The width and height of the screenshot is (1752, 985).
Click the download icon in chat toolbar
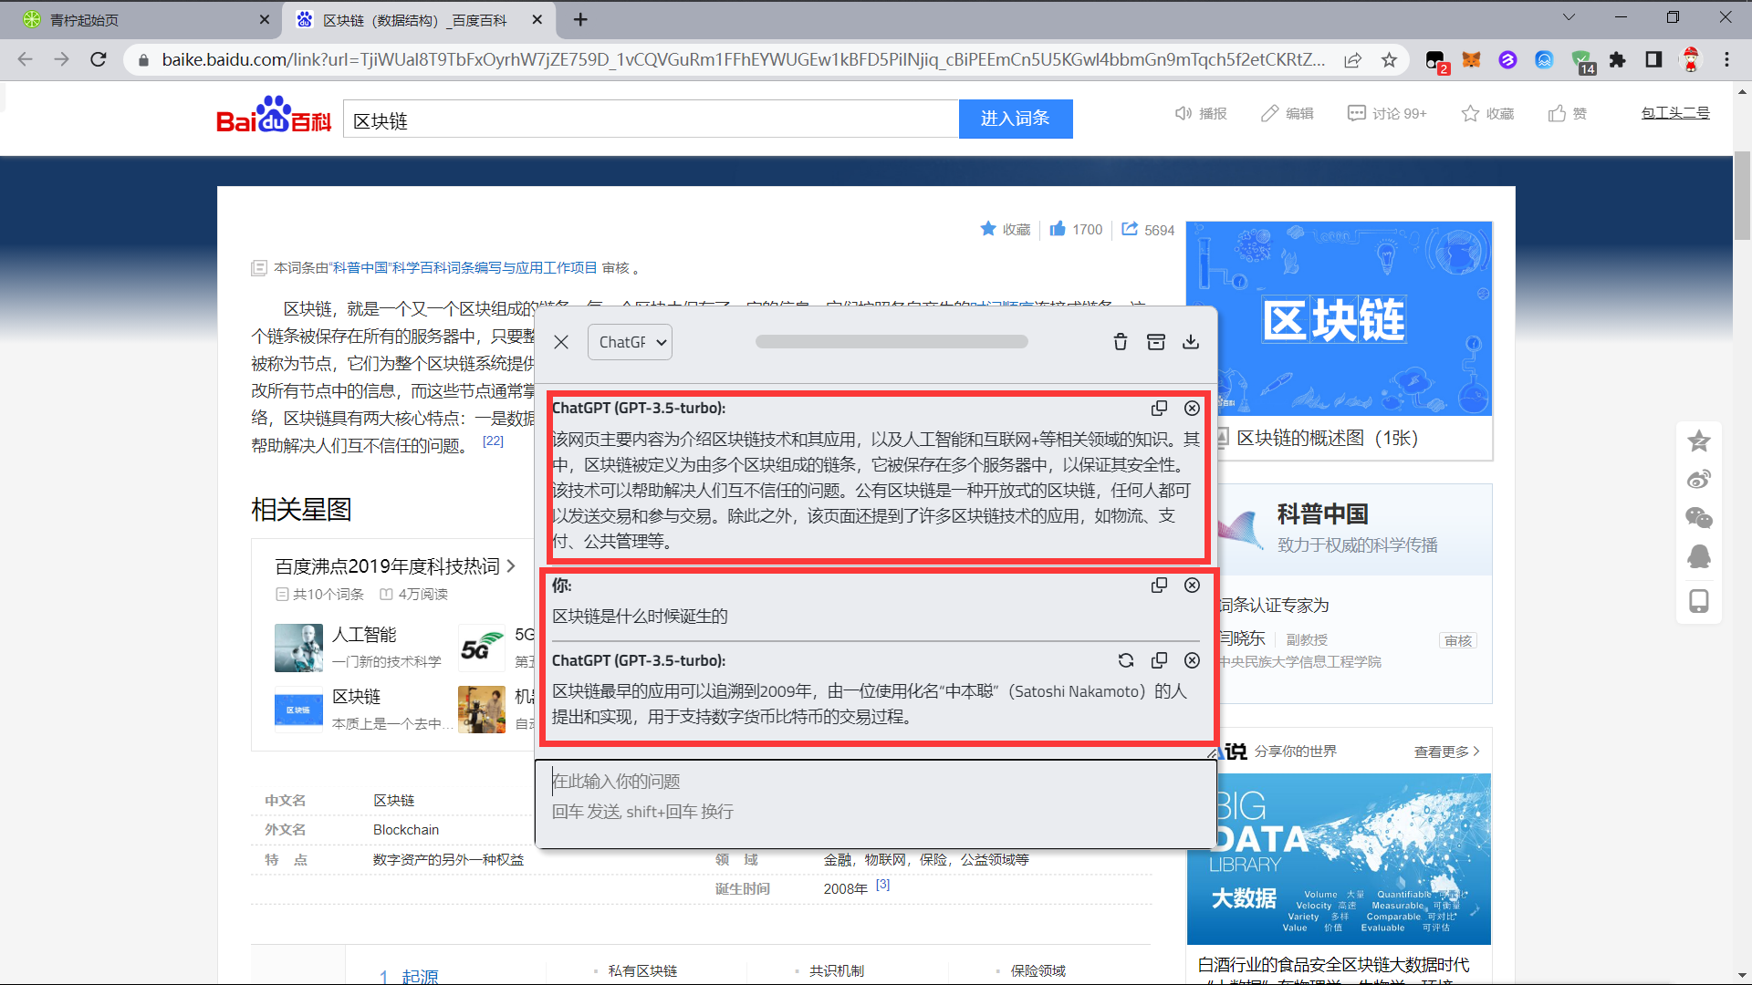click(1191, 342)
